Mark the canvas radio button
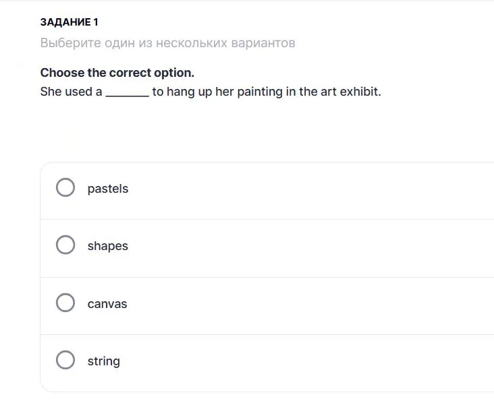The height and width of the screenshot is (401, 494). (65, 303)
